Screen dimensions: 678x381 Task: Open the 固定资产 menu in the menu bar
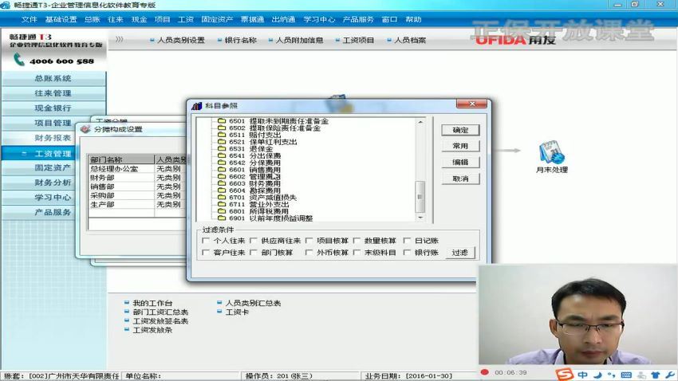(x=217, y=19)
